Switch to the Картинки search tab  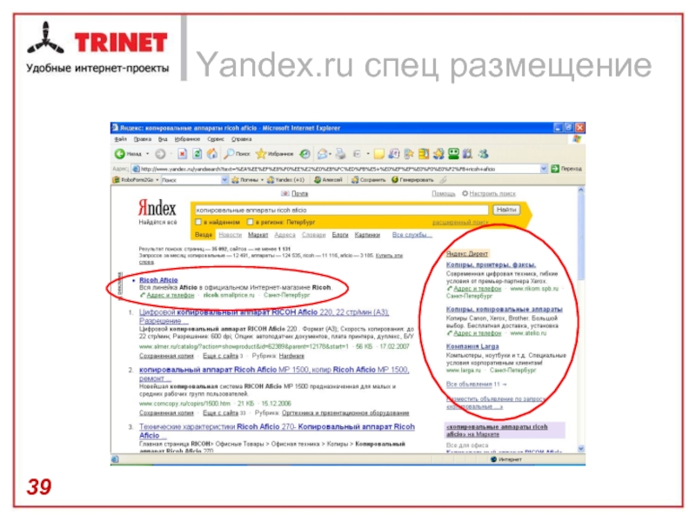(367, 235)
